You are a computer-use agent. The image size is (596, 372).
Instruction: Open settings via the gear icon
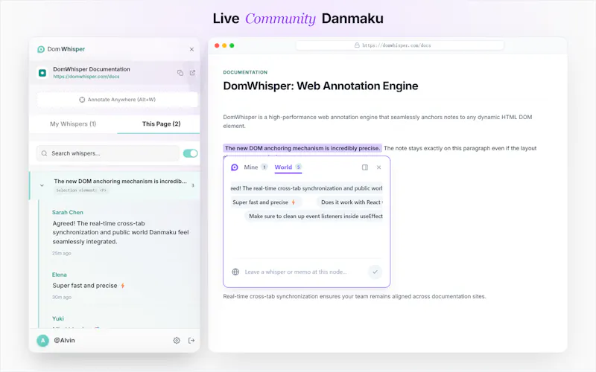coord(177,341)
